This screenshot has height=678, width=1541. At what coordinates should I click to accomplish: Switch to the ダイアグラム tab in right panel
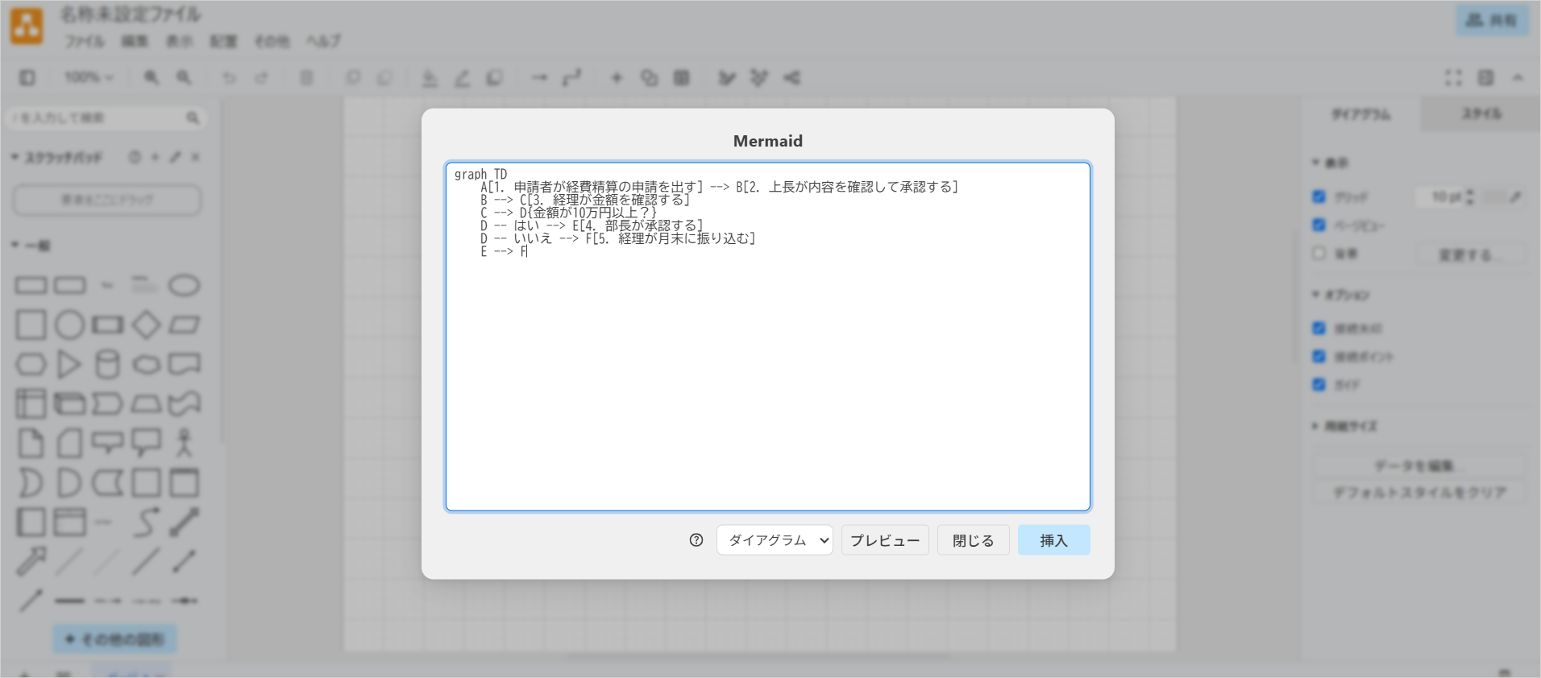click(x=1360, y=114)
